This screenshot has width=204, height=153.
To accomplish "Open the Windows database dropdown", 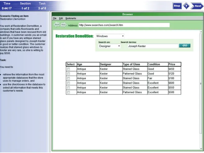I will click(110, 36).
